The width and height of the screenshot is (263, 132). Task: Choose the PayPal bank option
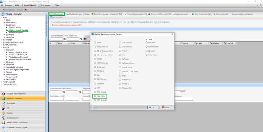(120, 51)
